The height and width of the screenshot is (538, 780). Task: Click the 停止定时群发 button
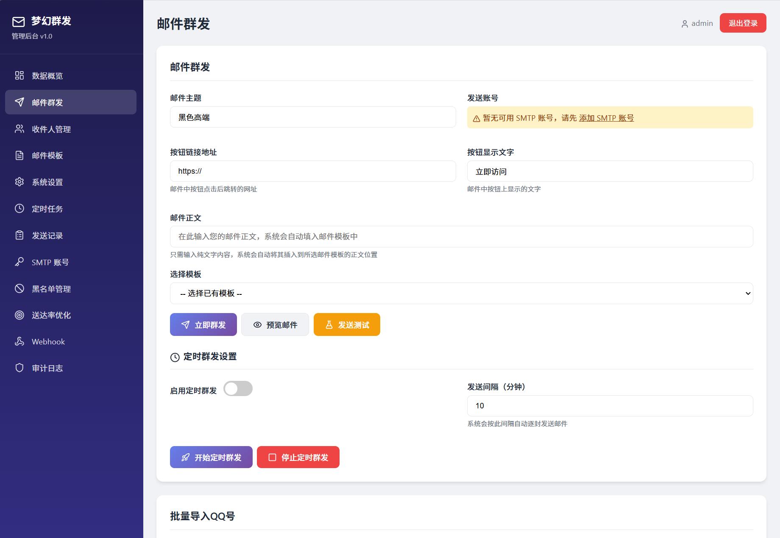[x=298, y=457]
